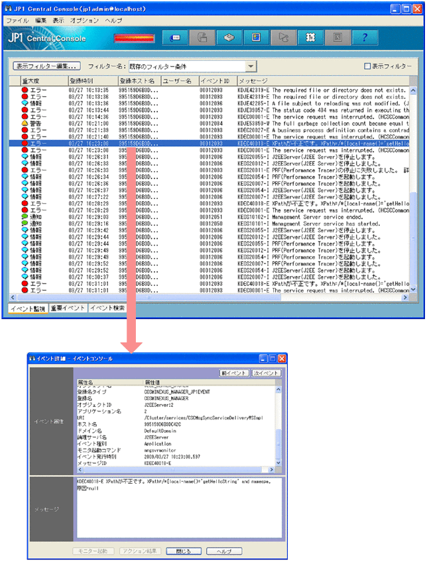Enable the 表示フィルター checkbox
Viewport: 427px width, 562px height.
[367, 66]
